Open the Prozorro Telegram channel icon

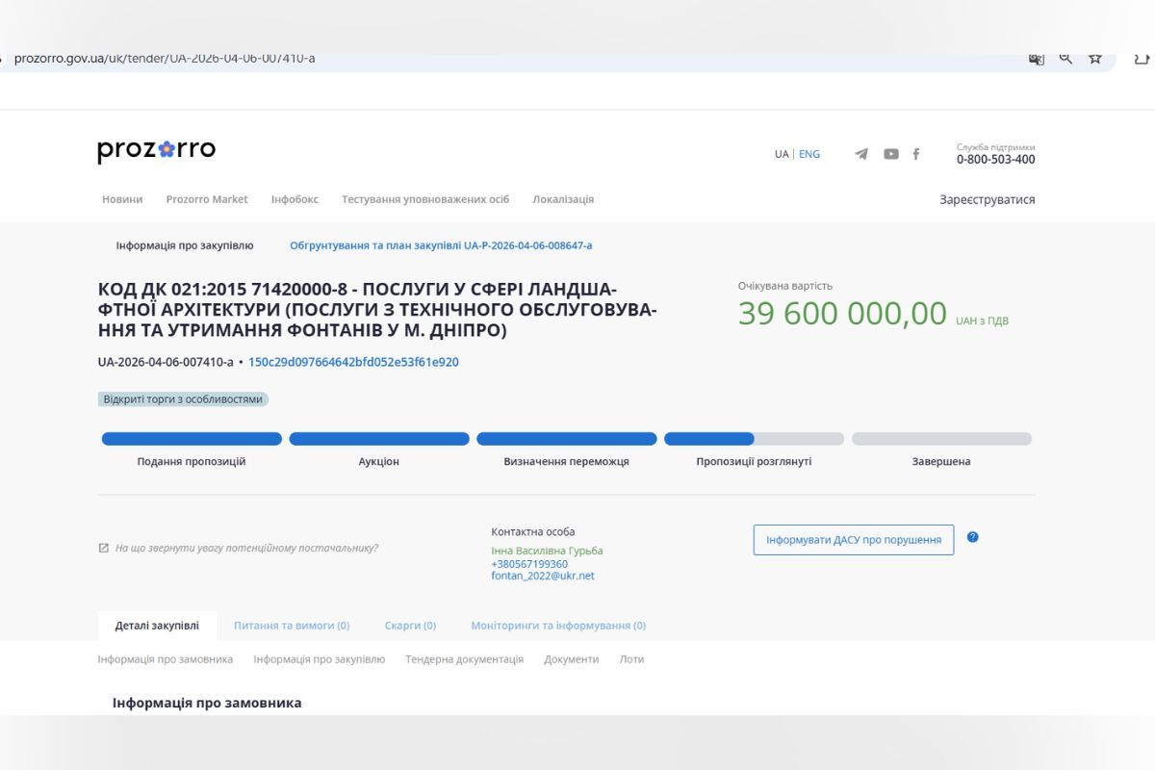pyautogui.click(x=860, y=153)
